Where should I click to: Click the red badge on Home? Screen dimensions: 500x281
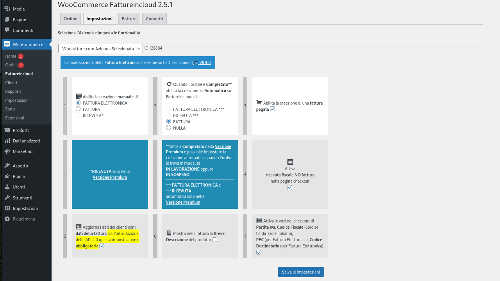pos(21,56)
